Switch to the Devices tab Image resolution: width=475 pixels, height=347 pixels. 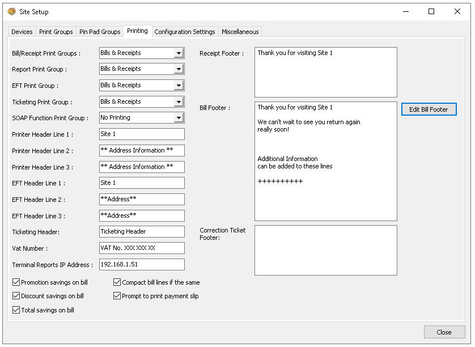point(22,32)
